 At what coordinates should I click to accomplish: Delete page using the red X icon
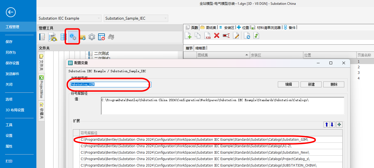[216, 35]
